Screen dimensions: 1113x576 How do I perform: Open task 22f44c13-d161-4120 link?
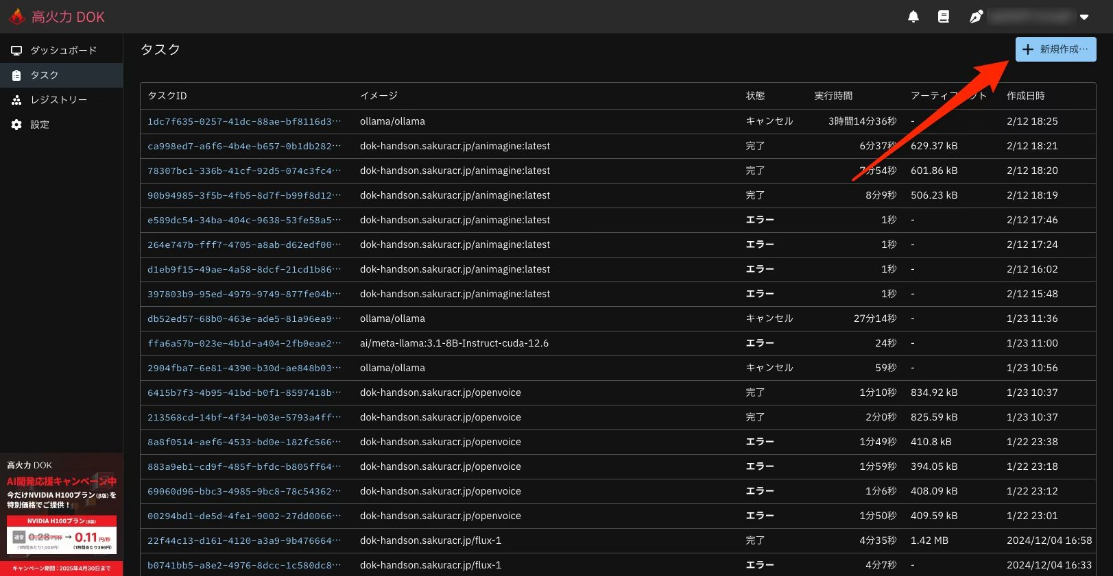pos(243,540)
